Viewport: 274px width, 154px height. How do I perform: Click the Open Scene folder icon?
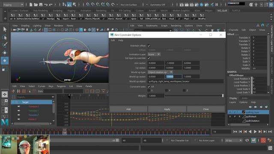click(36, 5)
